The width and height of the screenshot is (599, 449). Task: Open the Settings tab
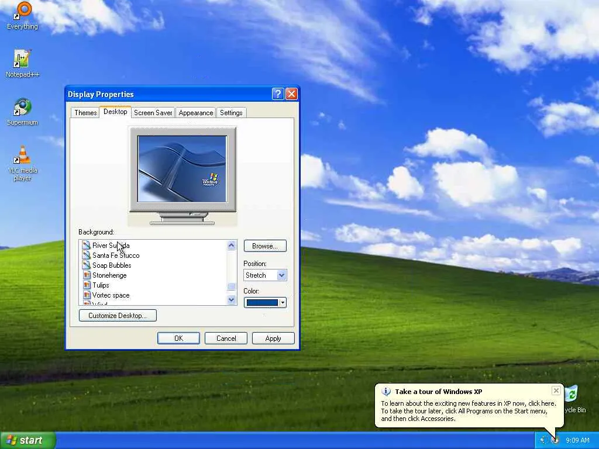(231, 113)
